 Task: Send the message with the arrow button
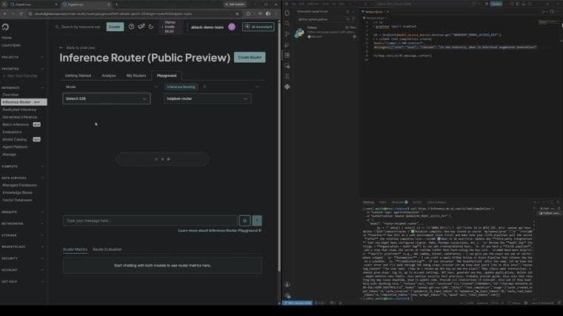click(x=257, y=221)
